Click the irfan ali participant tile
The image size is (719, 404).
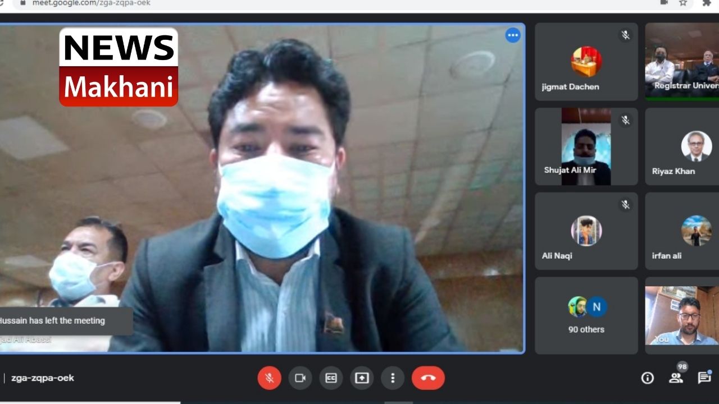point(682,231)
